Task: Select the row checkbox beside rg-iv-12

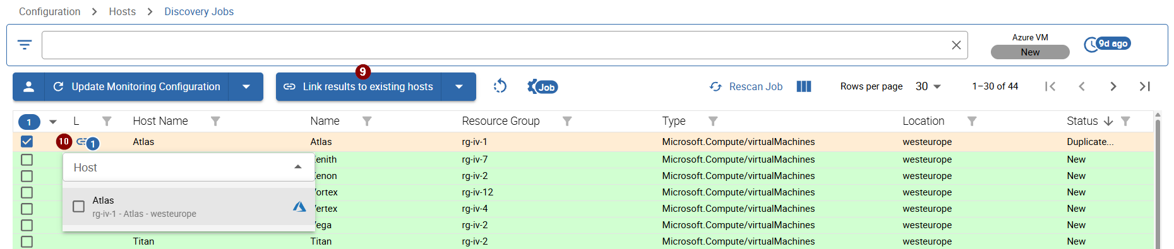Action: point(27,192)
